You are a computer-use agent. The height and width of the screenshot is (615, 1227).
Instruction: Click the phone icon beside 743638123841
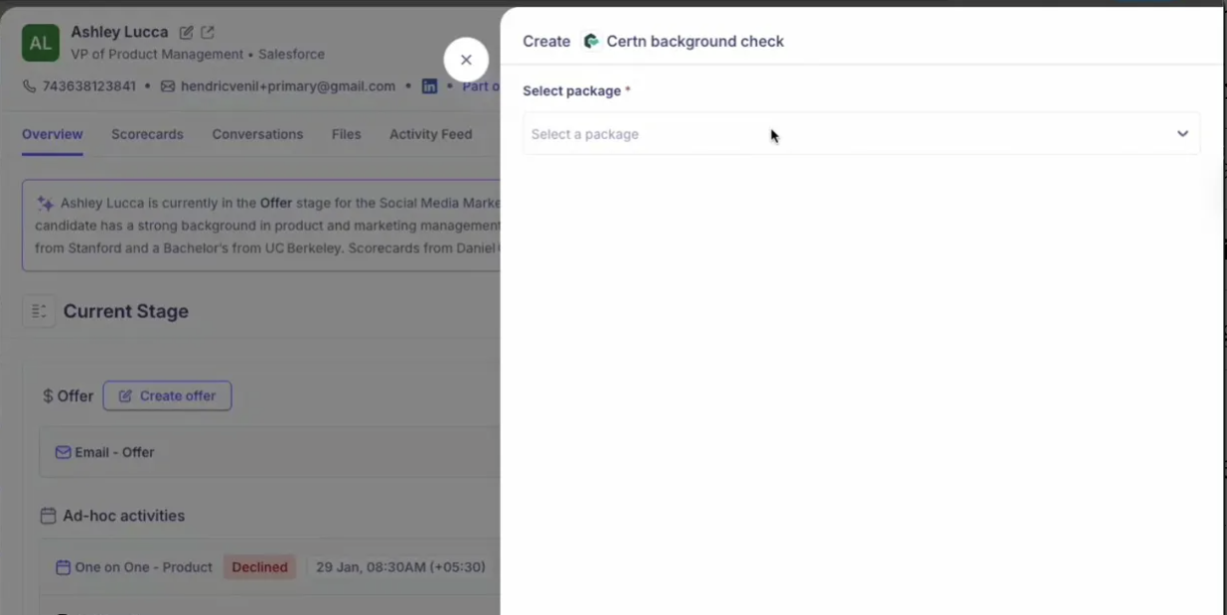click(x=29, y=86)
